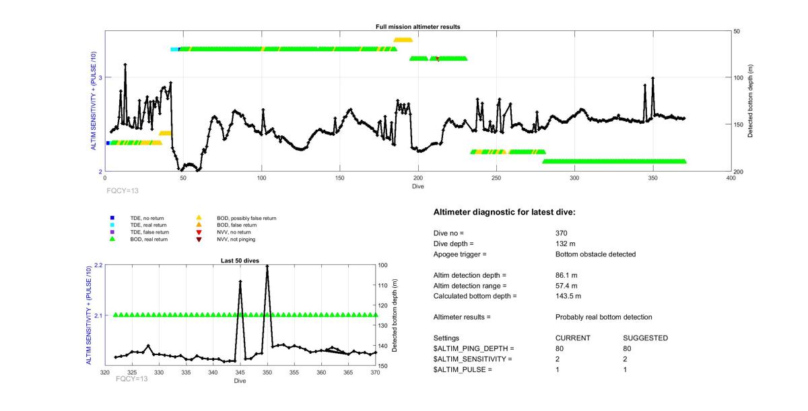Image resolution: width=808 pixels, height=411 pixels.
Task: Click the Calculated bottom depth value 143.5 m
Action: pos(568,296)
